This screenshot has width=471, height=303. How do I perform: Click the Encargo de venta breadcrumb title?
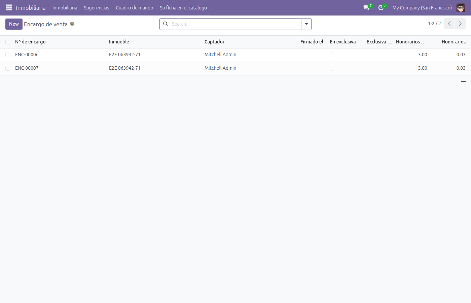point(46,24)
